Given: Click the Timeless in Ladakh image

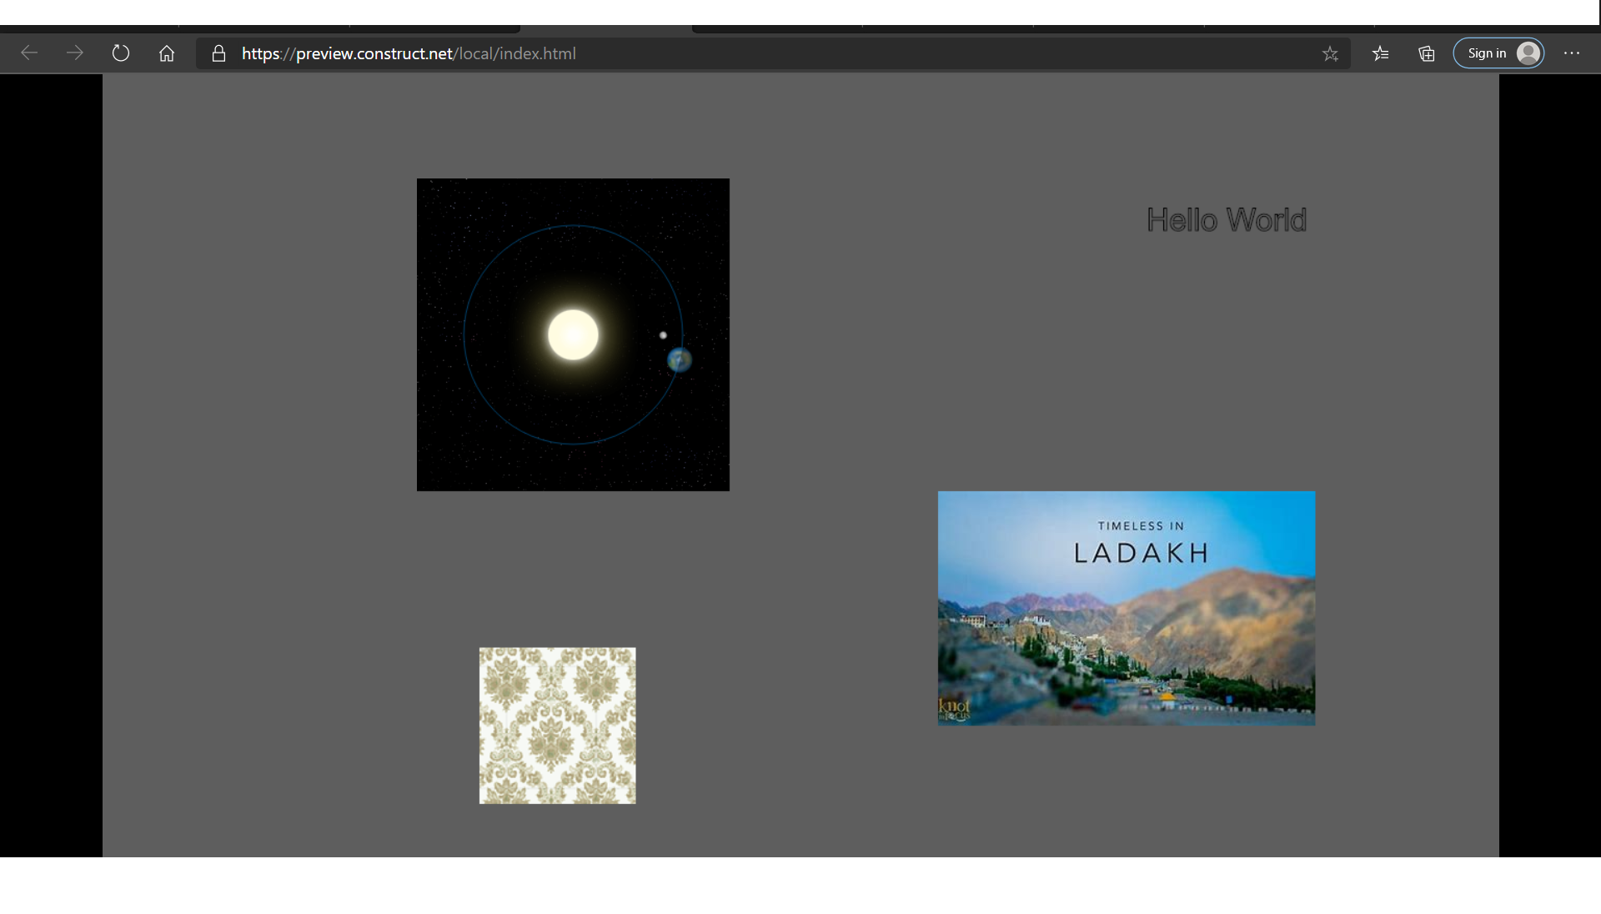Looking at the screenshot, I should pyautogui.click(x=1126, y=608).
